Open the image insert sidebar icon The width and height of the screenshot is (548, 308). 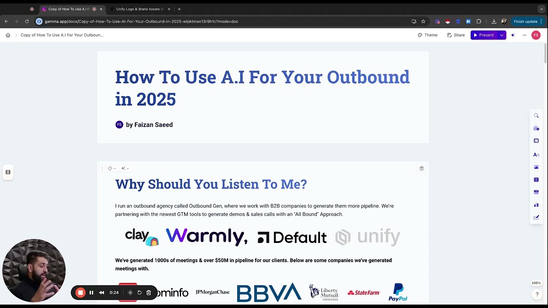coord(536,167)
